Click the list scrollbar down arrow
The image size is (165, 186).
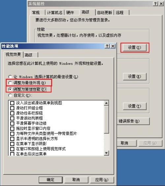click(x=106, y=153)
